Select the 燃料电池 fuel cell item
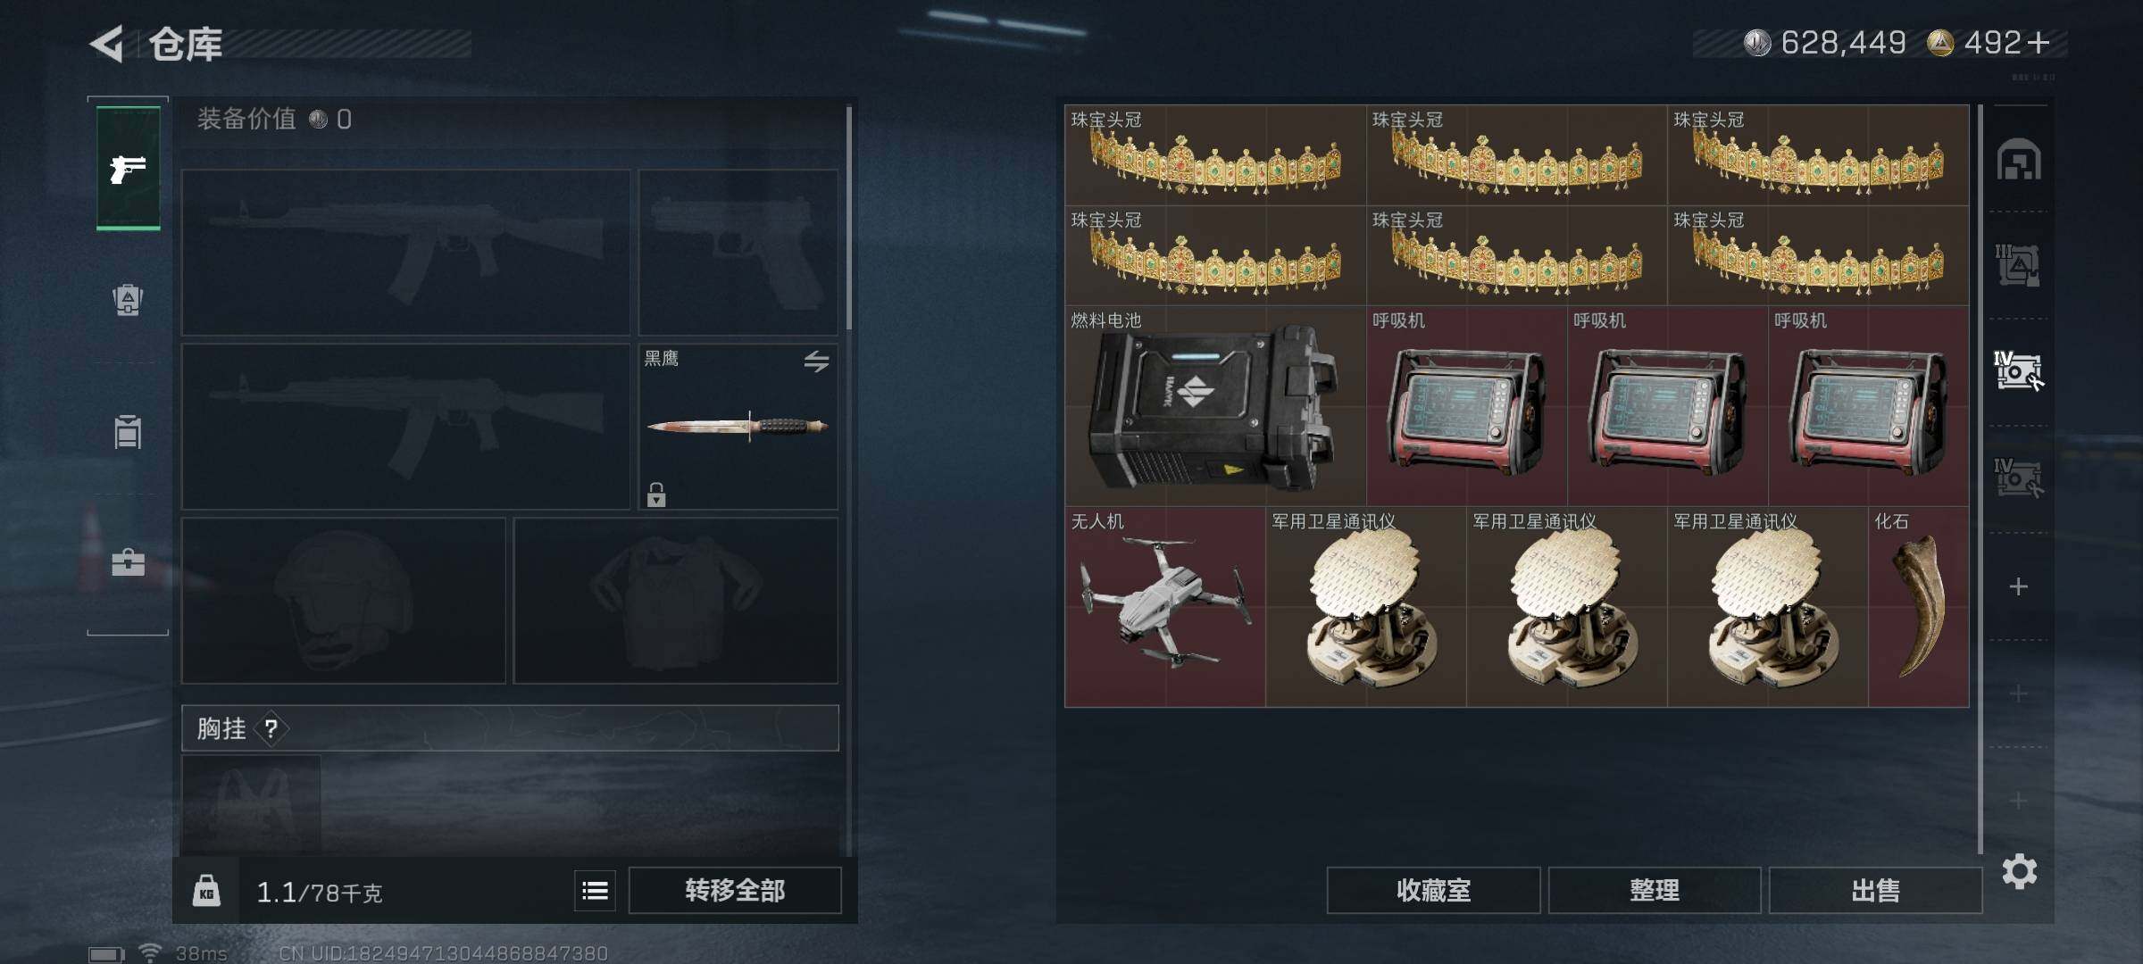This screenshot has width=2143, height=964. coord(1215,405)
